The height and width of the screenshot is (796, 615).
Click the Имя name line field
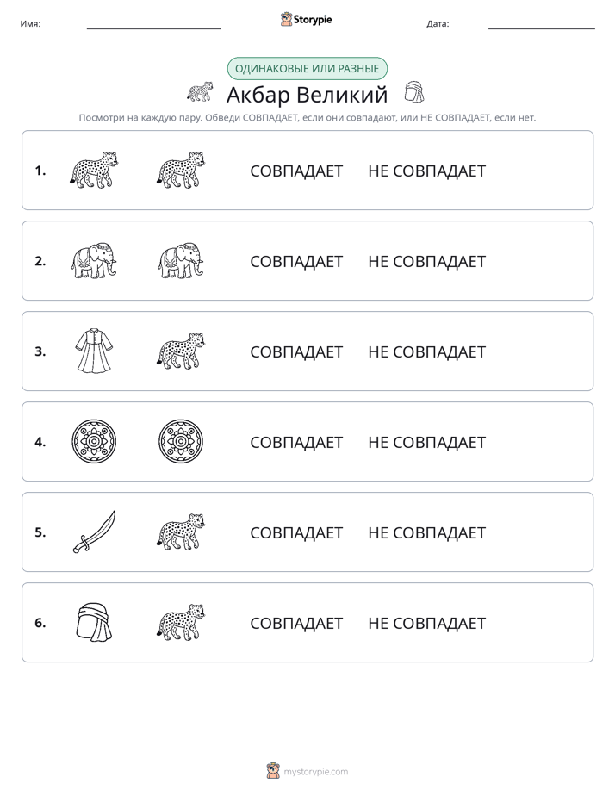(153, 24)
